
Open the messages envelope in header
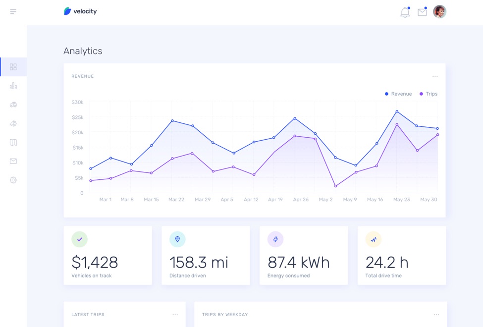click(422, 12)
